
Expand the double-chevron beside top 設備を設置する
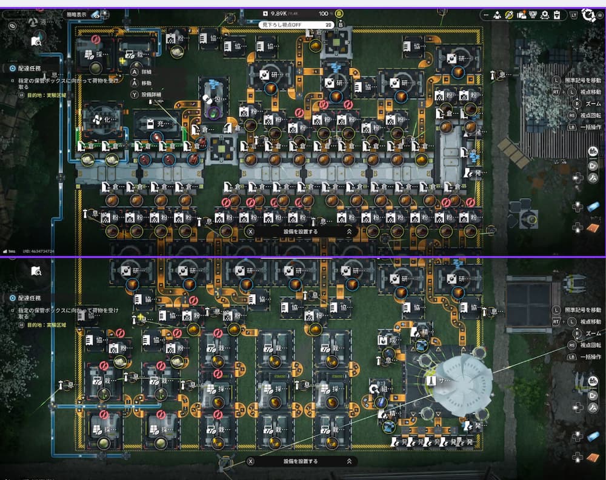[x=349, y=232]
